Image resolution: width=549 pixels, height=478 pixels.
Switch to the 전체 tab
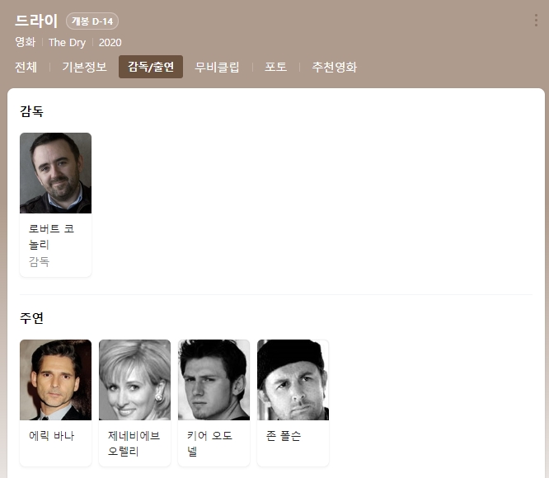pyautogui.click(x=26, y=67)
